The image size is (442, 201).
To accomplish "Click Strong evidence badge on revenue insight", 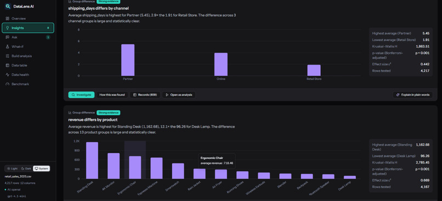I will point(109,113).
